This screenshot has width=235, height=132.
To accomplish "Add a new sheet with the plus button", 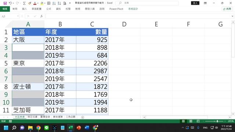I will (82, 117).
